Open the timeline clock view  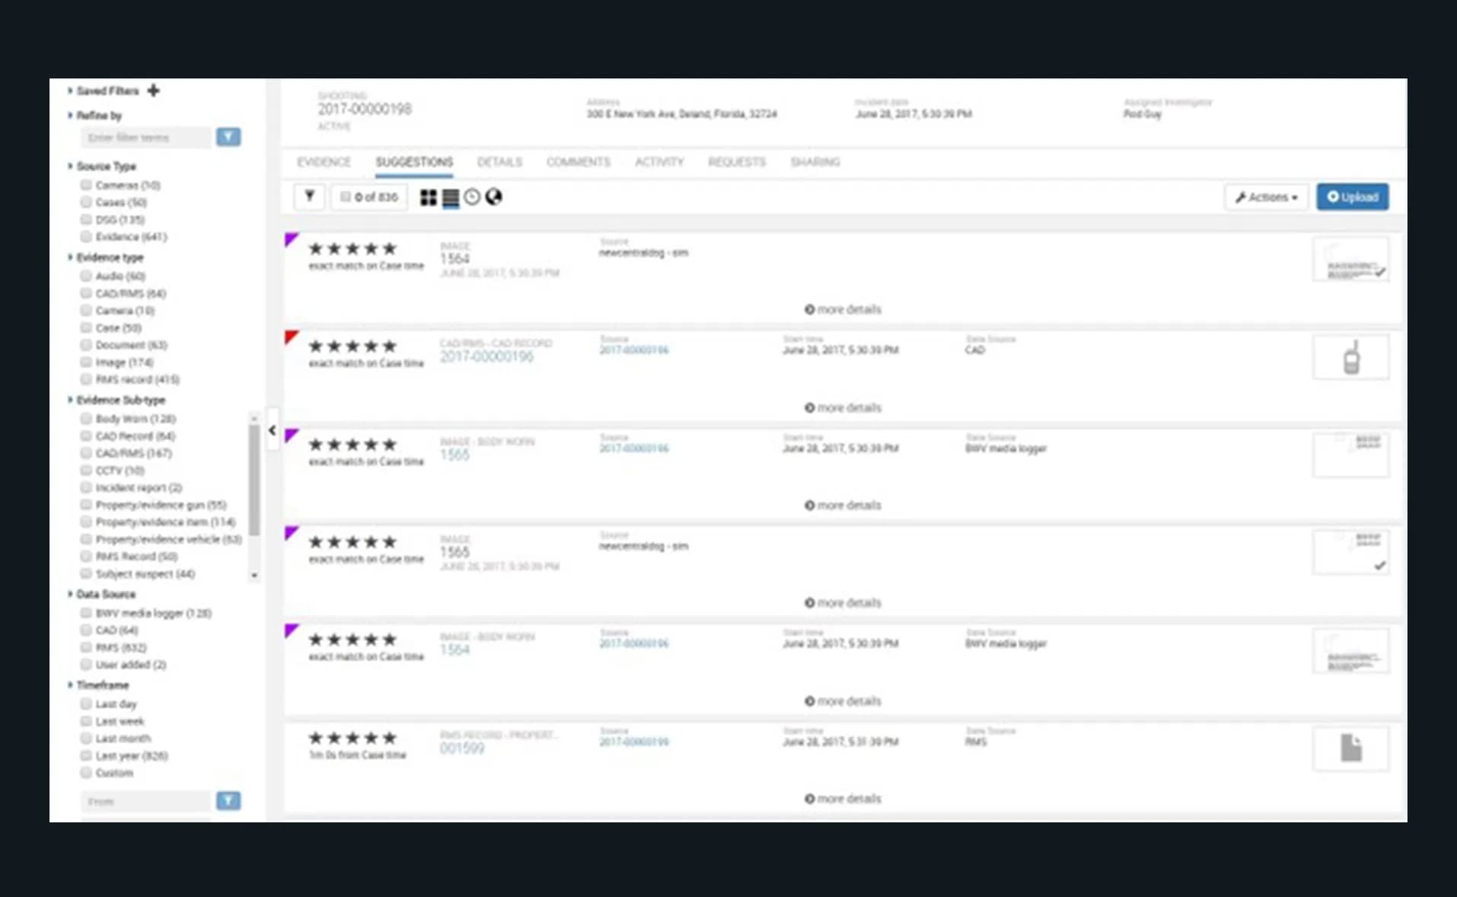(472, 197)
